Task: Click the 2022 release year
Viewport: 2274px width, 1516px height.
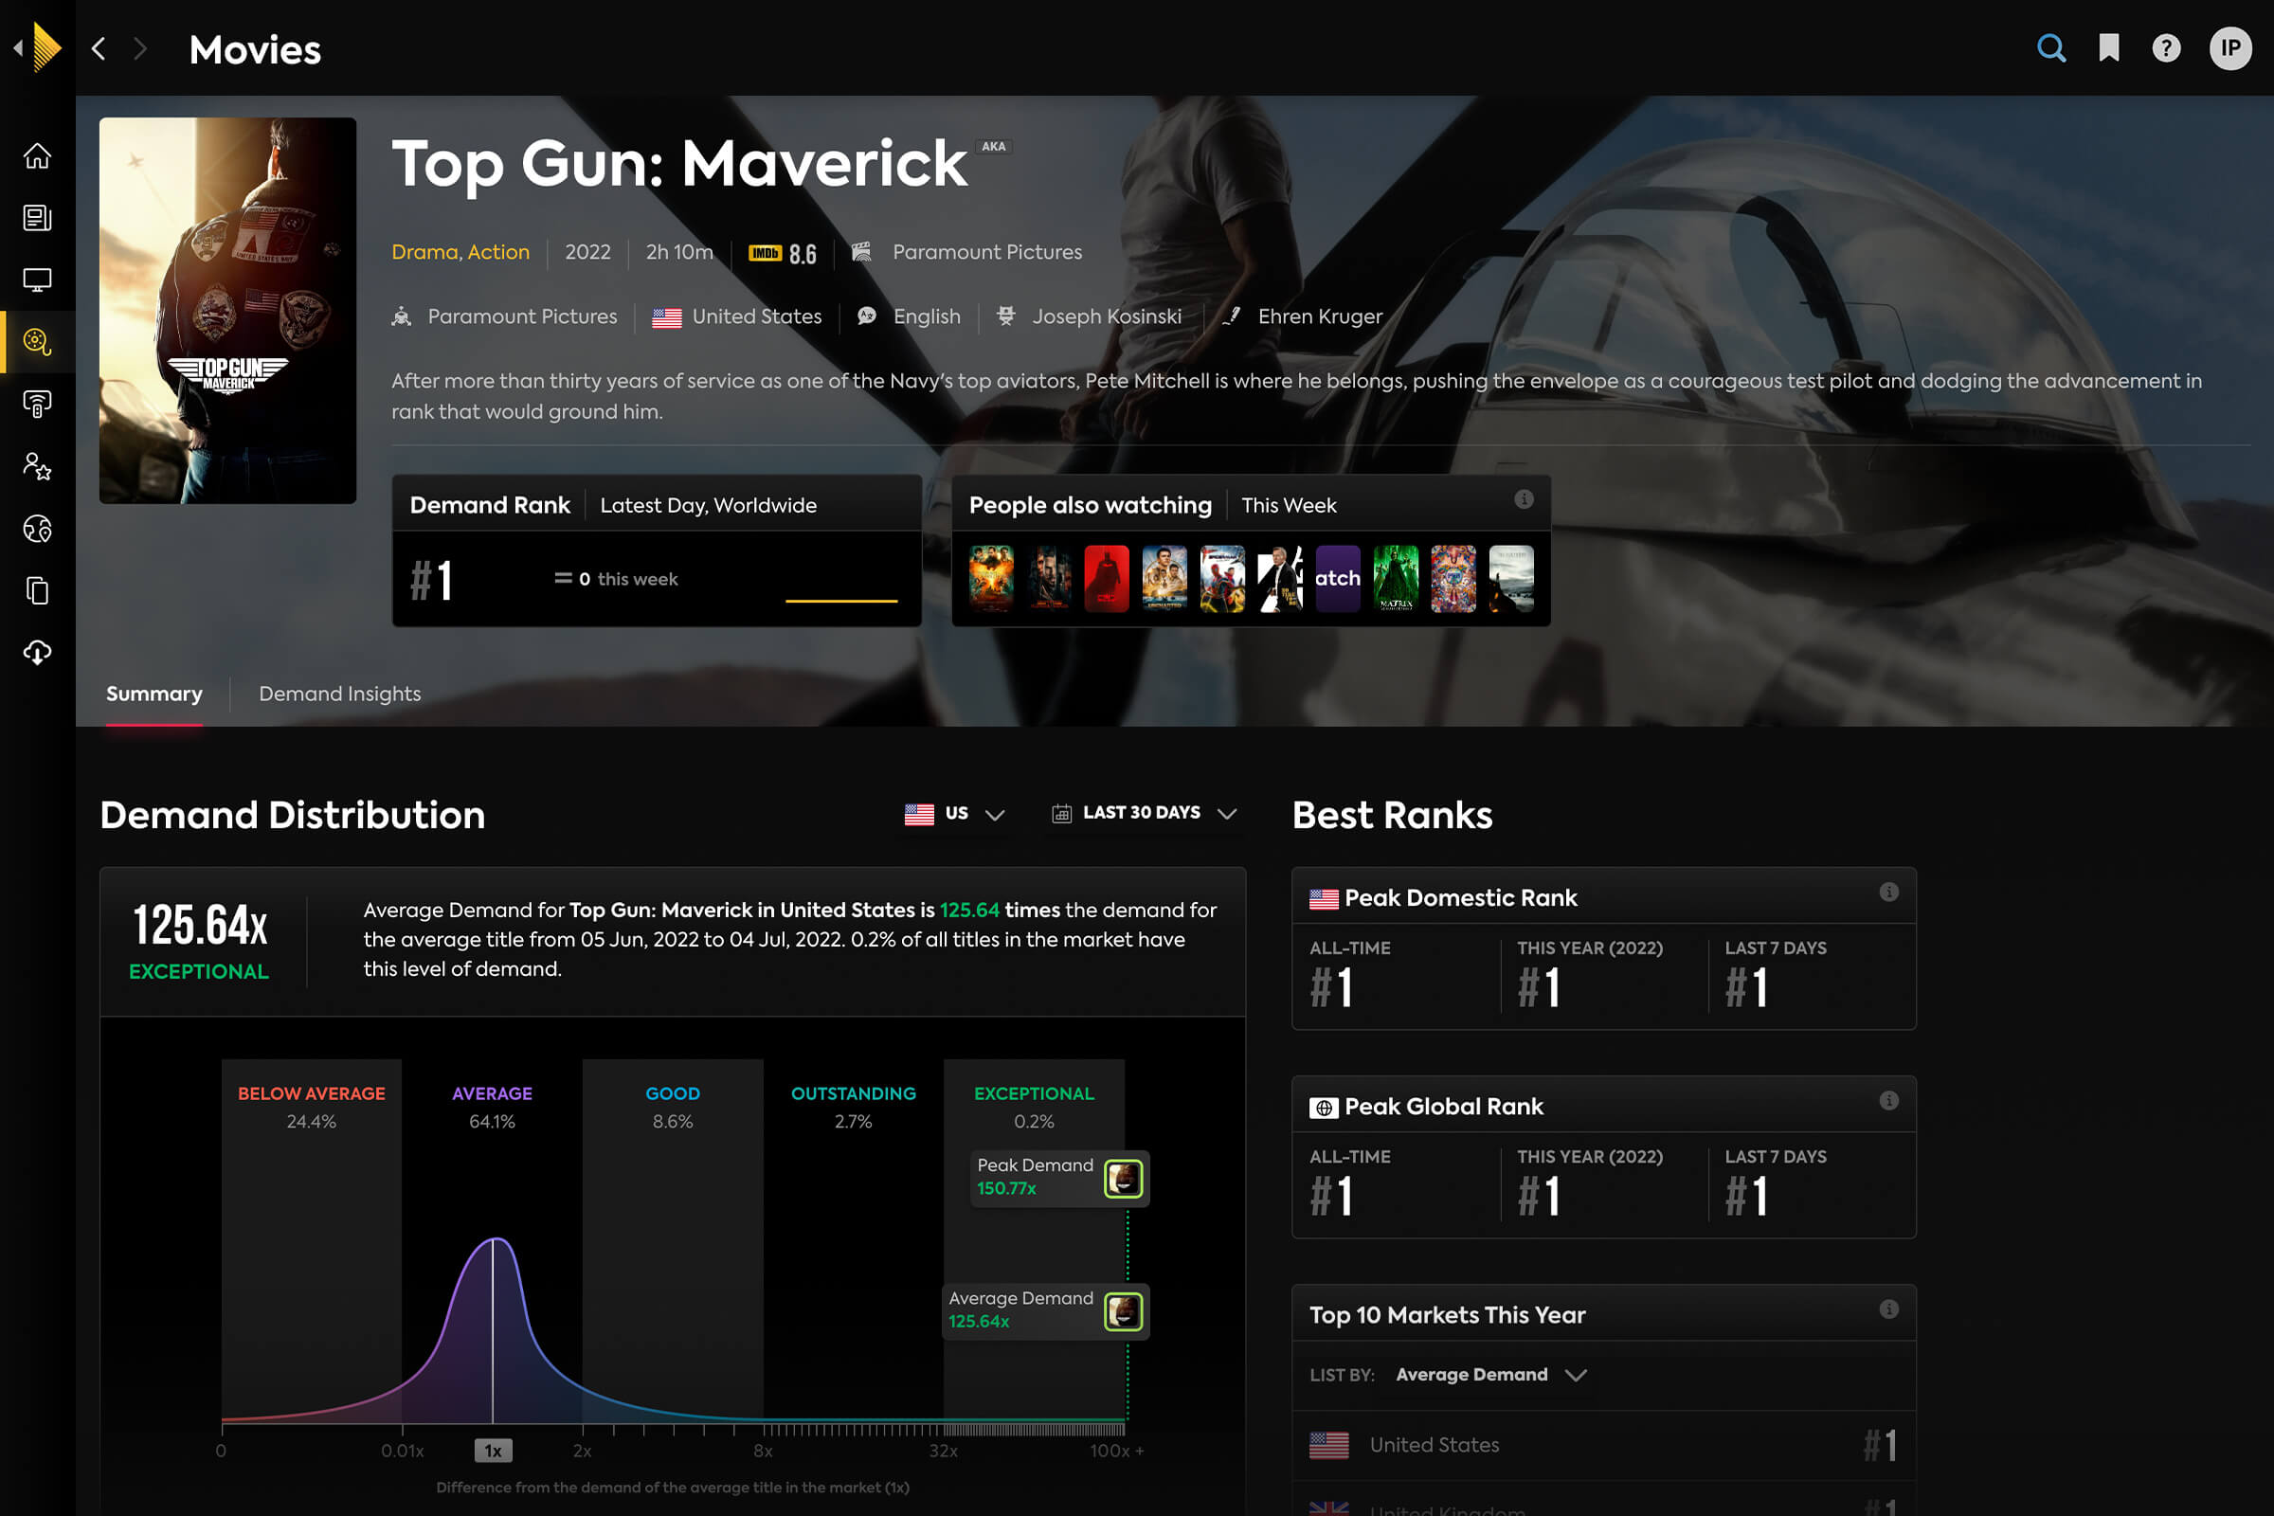Action: [587, 252]
